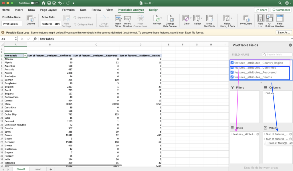Toggle the Field List button
The image size is (293, 171).
click(260, 21)
